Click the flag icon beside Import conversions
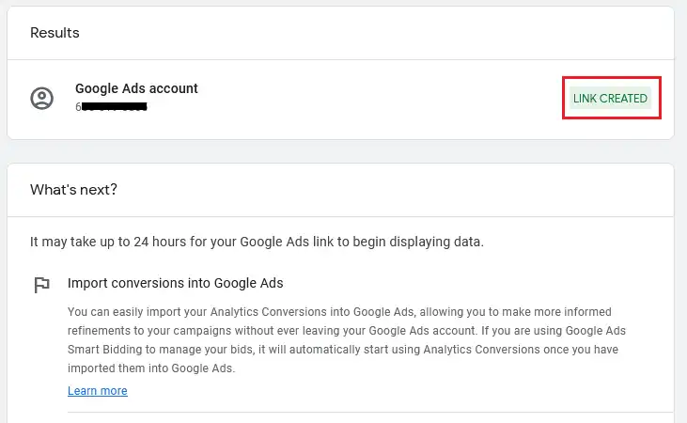687x423 pixels. [41, 285]
